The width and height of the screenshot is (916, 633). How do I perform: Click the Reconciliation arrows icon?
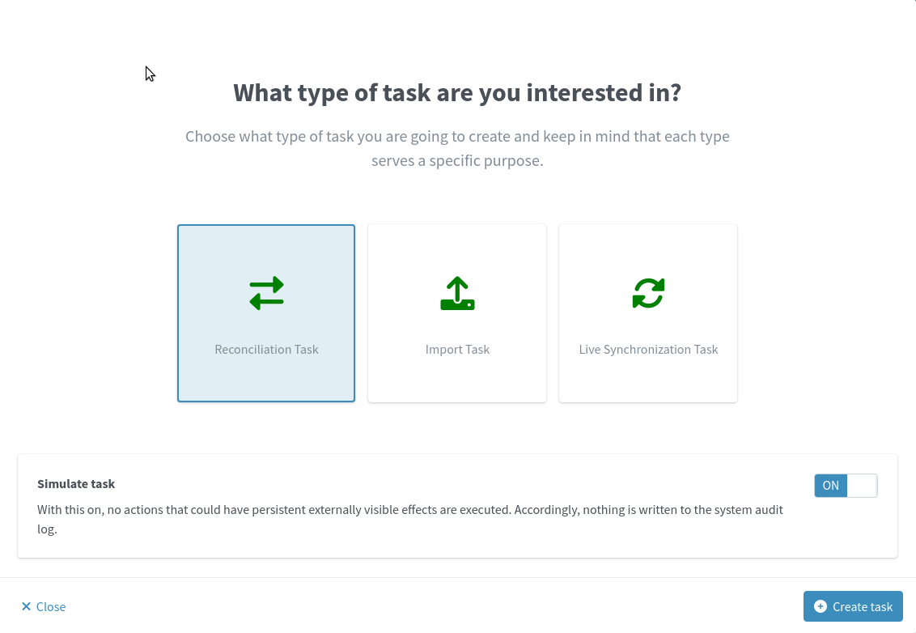click(266, 293)
